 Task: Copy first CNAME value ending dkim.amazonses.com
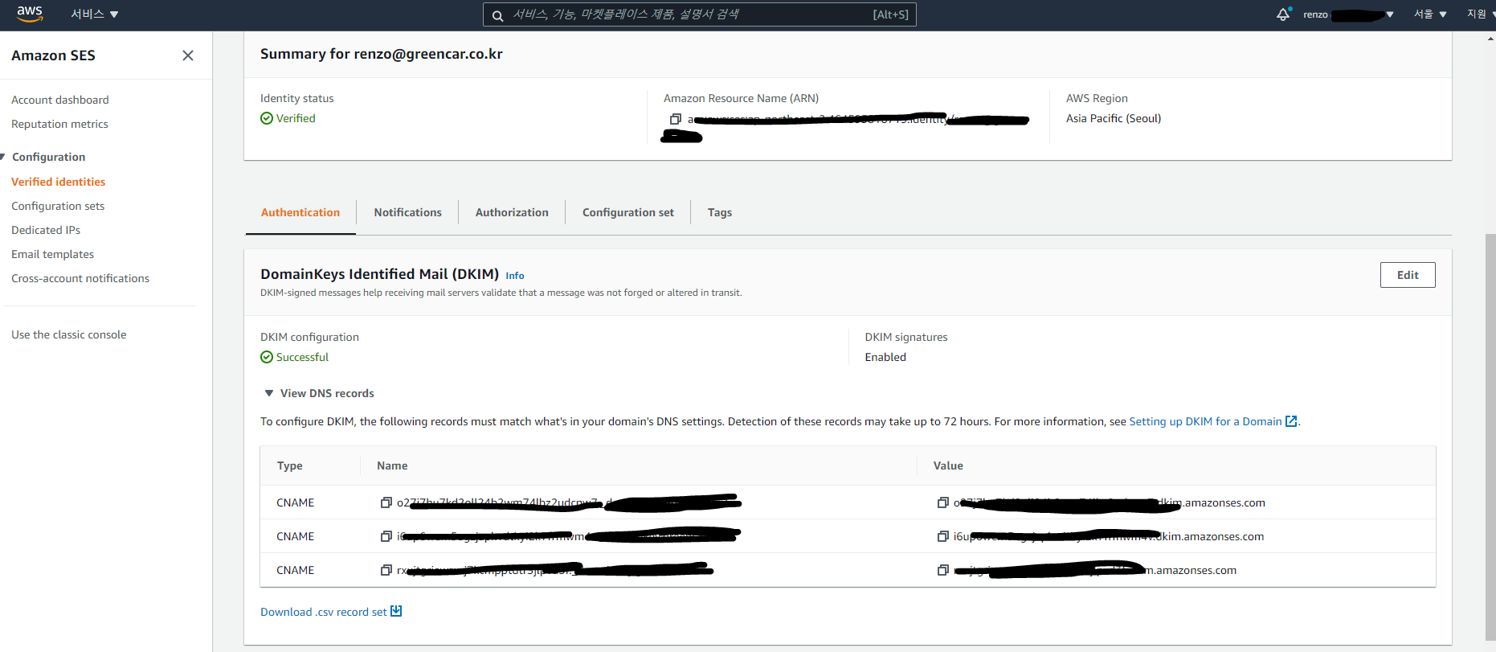click(x=943, y=502)
